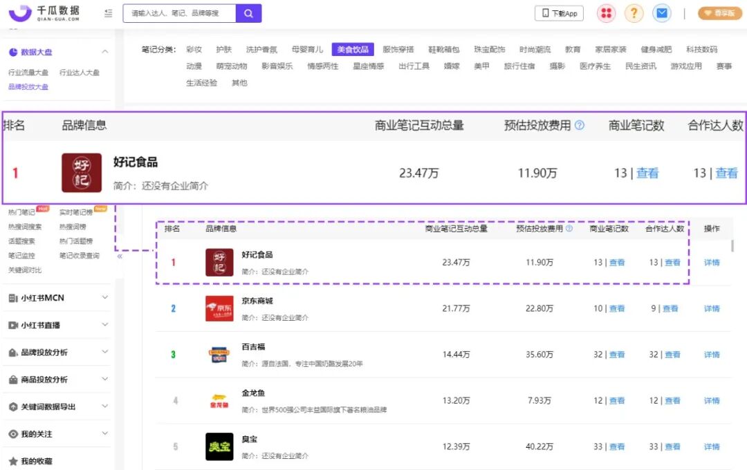
Task: Click the table's vertical scrollbar
Action: coord(732,246)
